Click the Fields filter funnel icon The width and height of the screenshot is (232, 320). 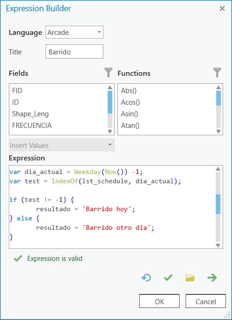pos(109,73)
